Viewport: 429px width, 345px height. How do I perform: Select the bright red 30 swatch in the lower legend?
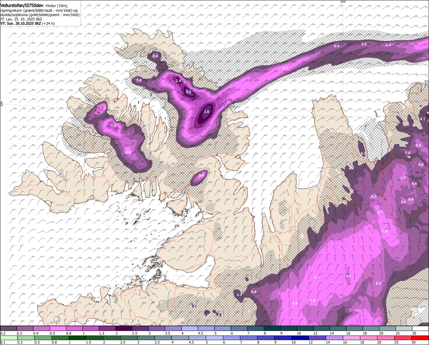[420, 338]
